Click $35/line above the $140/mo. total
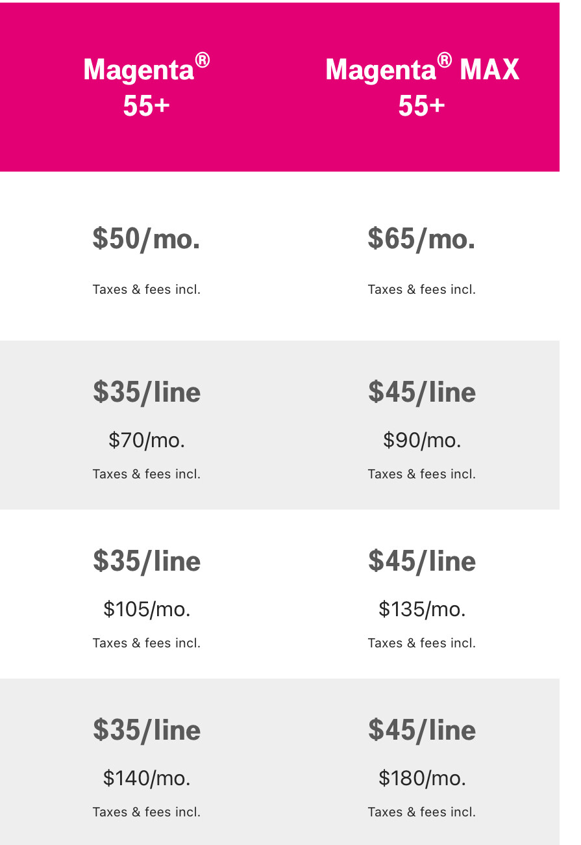 (147, 730)
